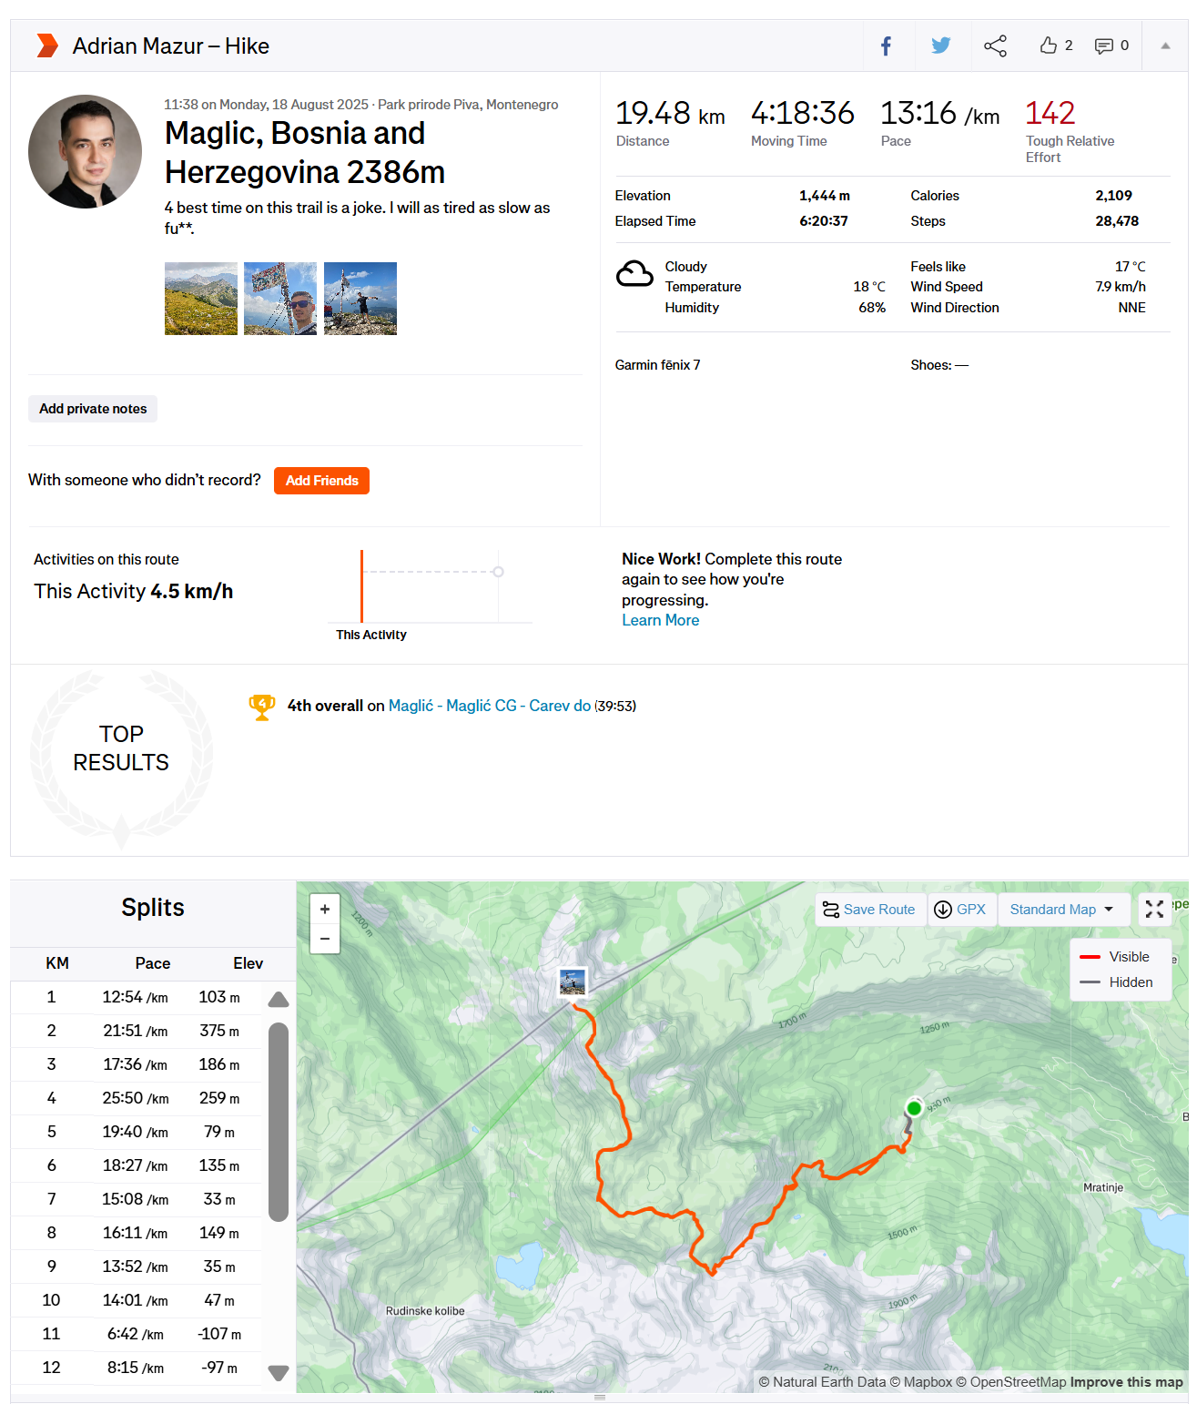Open Save Route on the map
The width and height of the screenshot is (1197, 1404).
pos(869,909)
